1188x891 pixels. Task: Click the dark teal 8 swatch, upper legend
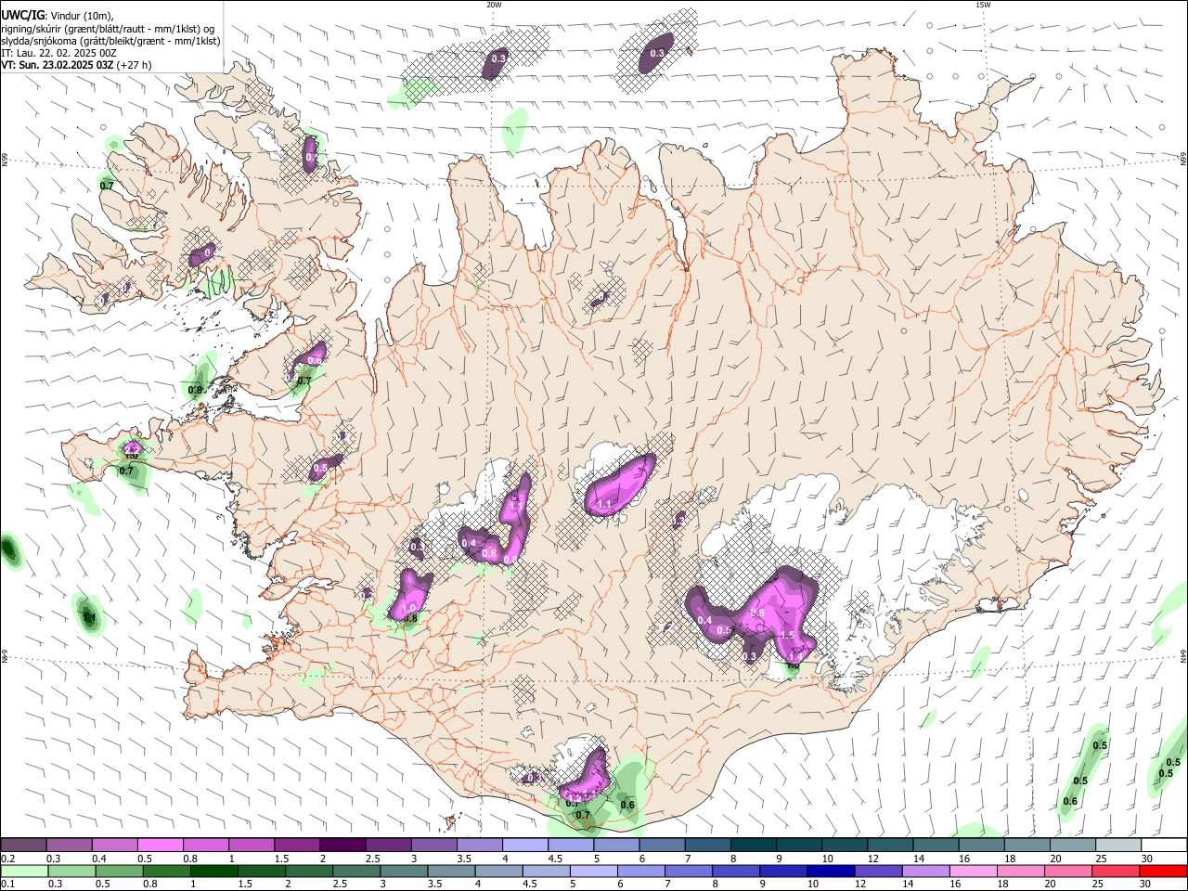[x=754, y=845]
